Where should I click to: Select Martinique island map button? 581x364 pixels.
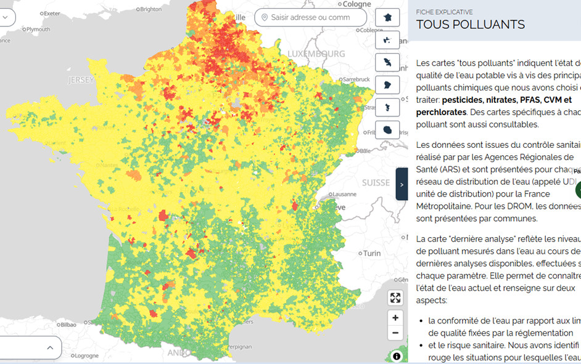387,63
